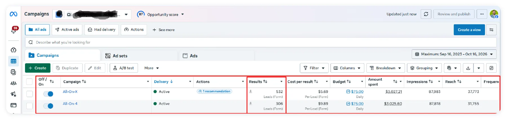507x121 pixels.
Task: Open the Grouping dropdown
Action: [424, 68]
